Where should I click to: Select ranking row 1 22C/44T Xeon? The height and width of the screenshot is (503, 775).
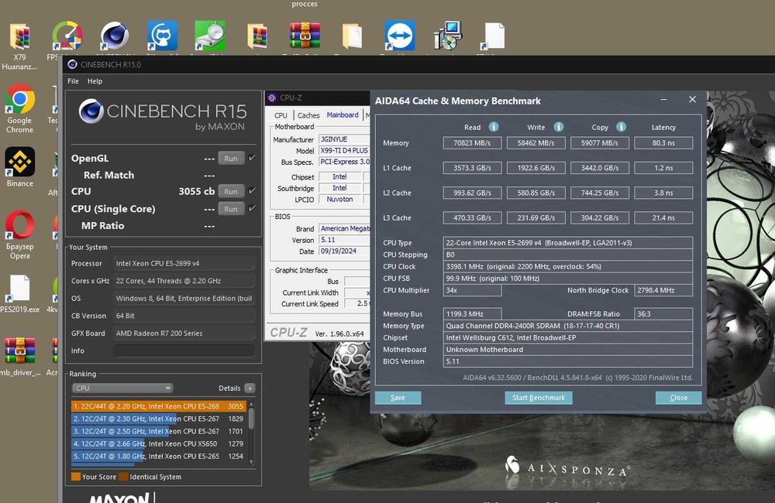pyautogui.click(x=159, y=406)
